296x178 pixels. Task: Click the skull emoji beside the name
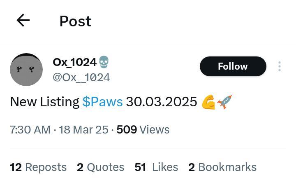pos(104,62)
